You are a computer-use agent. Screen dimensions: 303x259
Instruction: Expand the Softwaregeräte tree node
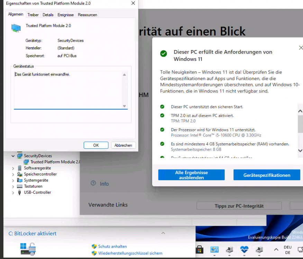tap(13, 168)
